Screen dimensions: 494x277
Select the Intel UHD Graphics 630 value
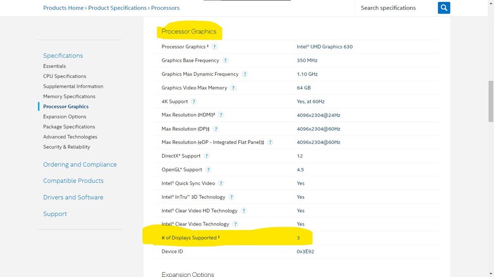324,47
